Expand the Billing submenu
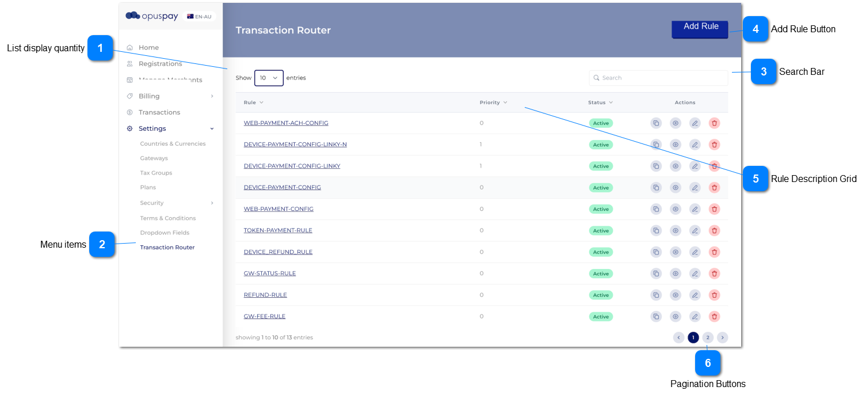The height and width of the screenshot is (398, 866). coord(148,96)
